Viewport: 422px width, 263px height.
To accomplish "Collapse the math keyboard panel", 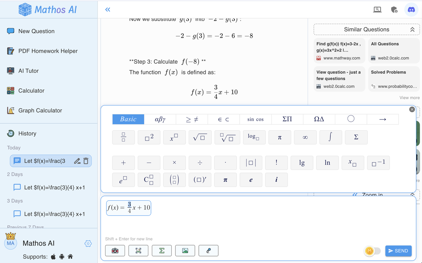I will (412, 109).
